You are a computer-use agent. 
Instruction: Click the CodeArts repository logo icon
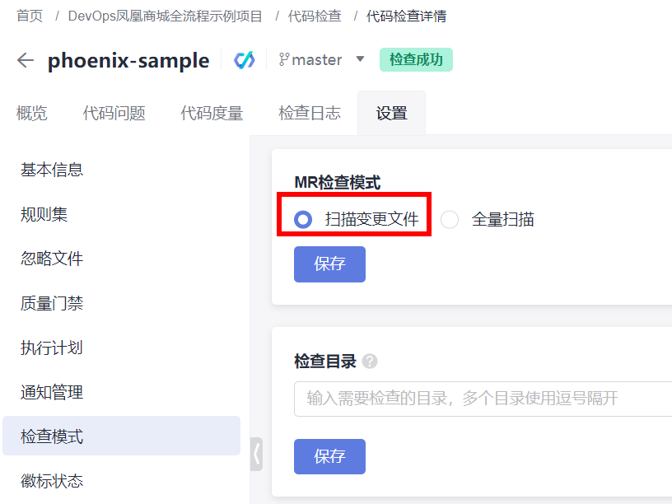[x=245, y=60]
